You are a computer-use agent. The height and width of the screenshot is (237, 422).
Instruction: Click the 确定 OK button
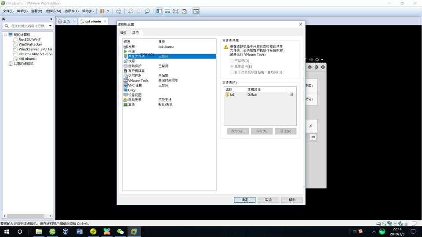[245, 200]
